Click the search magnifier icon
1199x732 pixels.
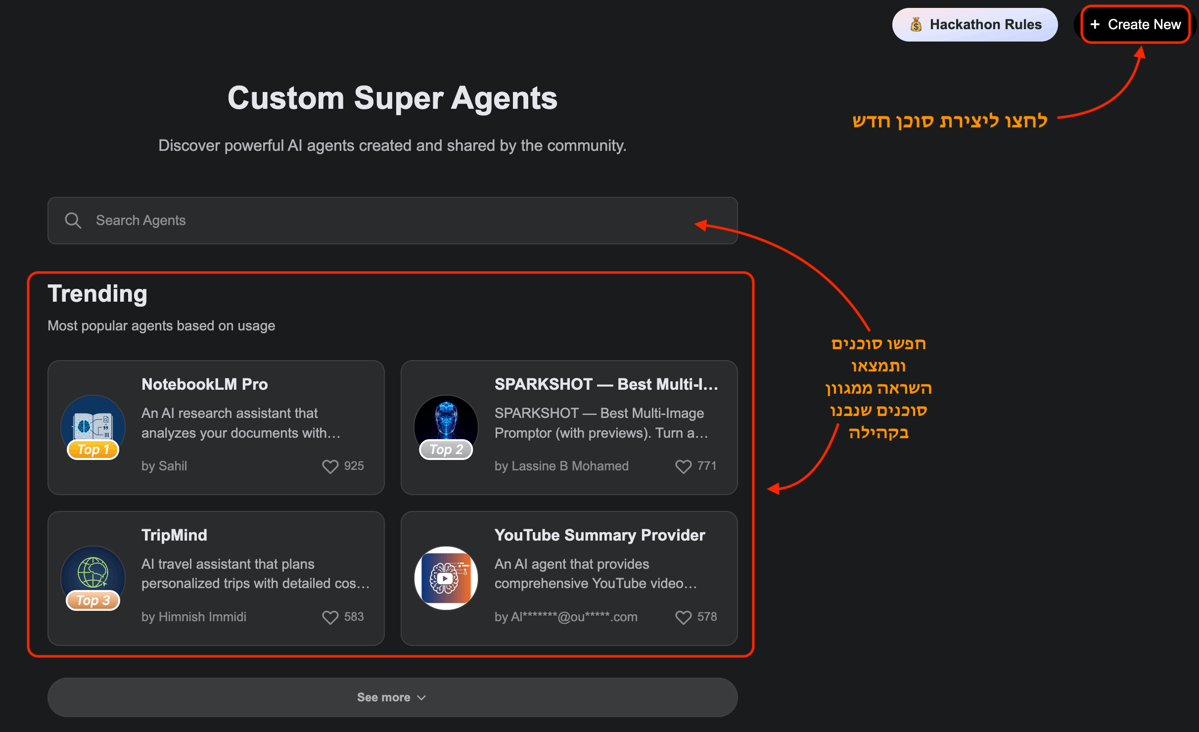pyautogui.click(x=73, y=221)
